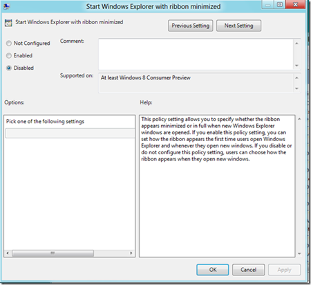Click the policy setting icon beside heading
The image size is (311, 285).
pyautogui.click(x=8, y=23)
